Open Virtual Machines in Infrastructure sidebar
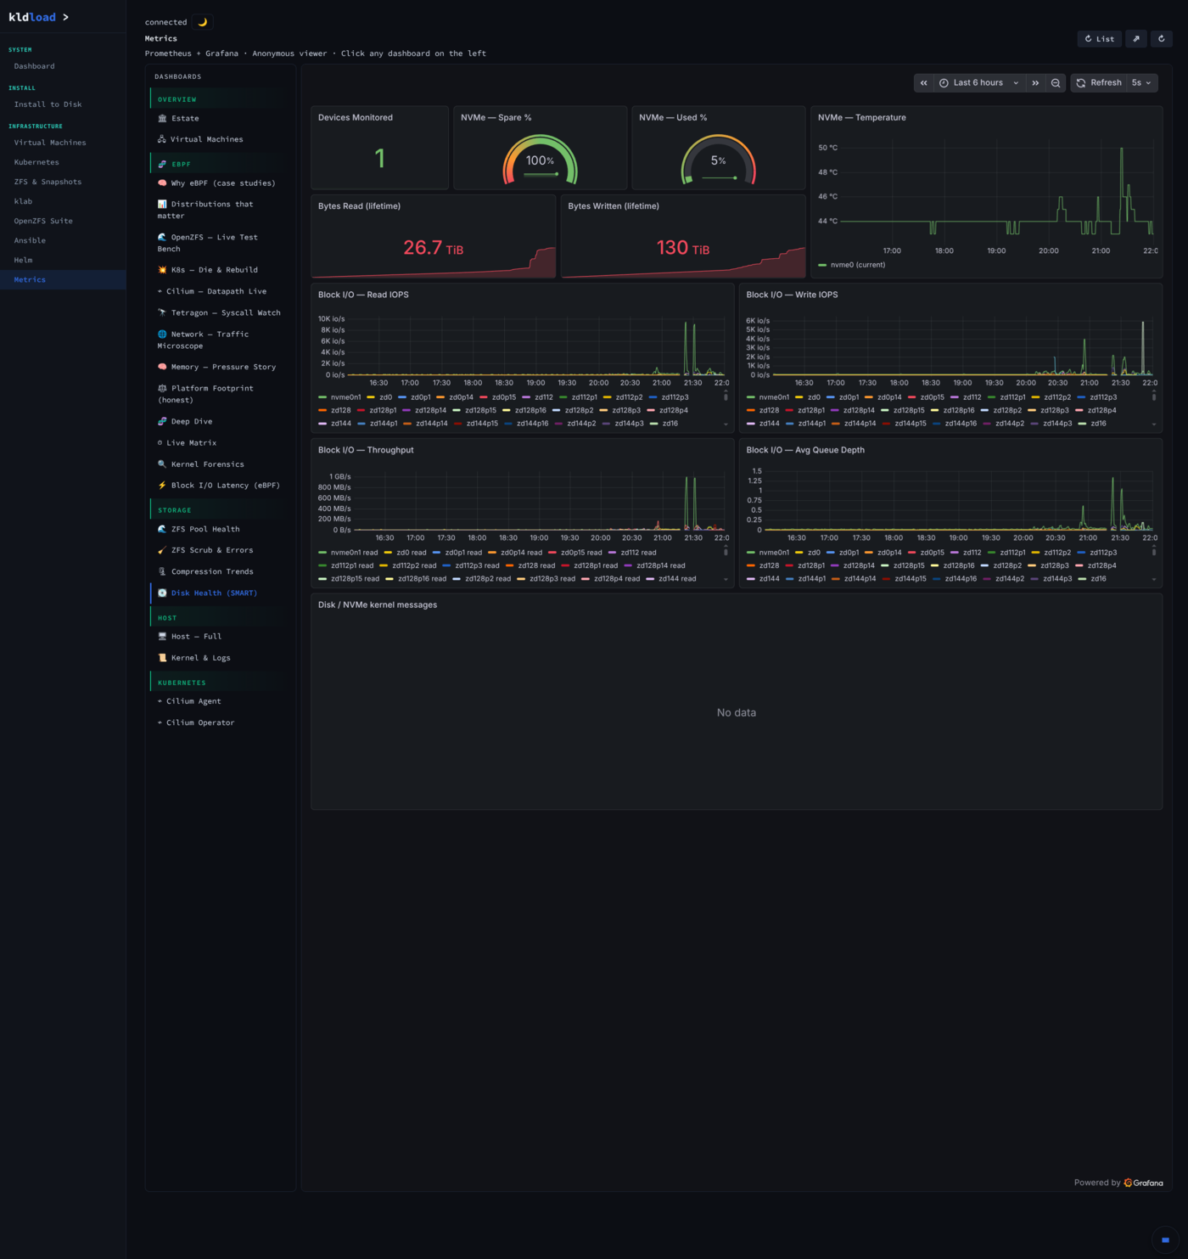 (x=50, y=143)
